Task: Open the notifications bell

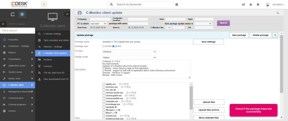Action: tap(258, 5)
